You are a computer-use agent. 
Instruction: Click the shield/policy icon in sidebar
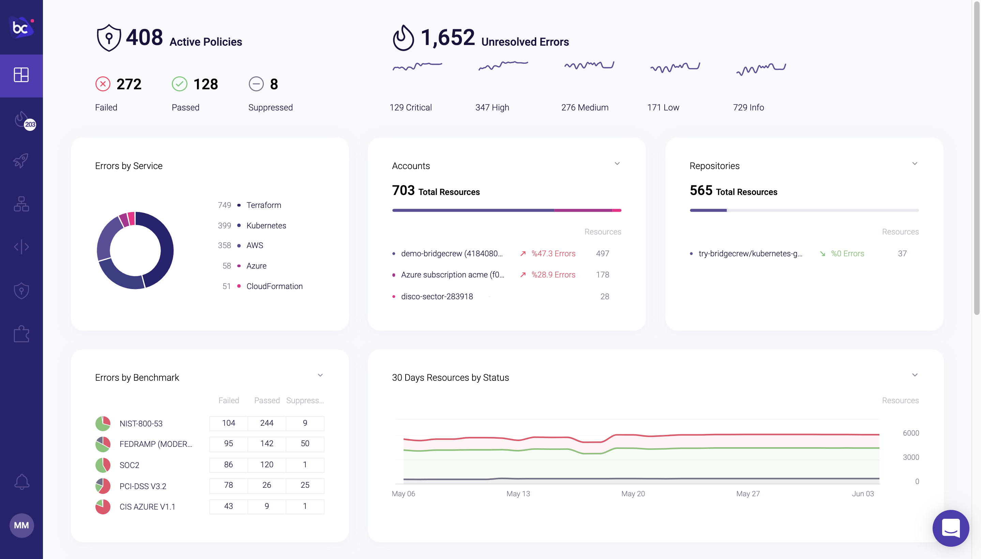21,290
